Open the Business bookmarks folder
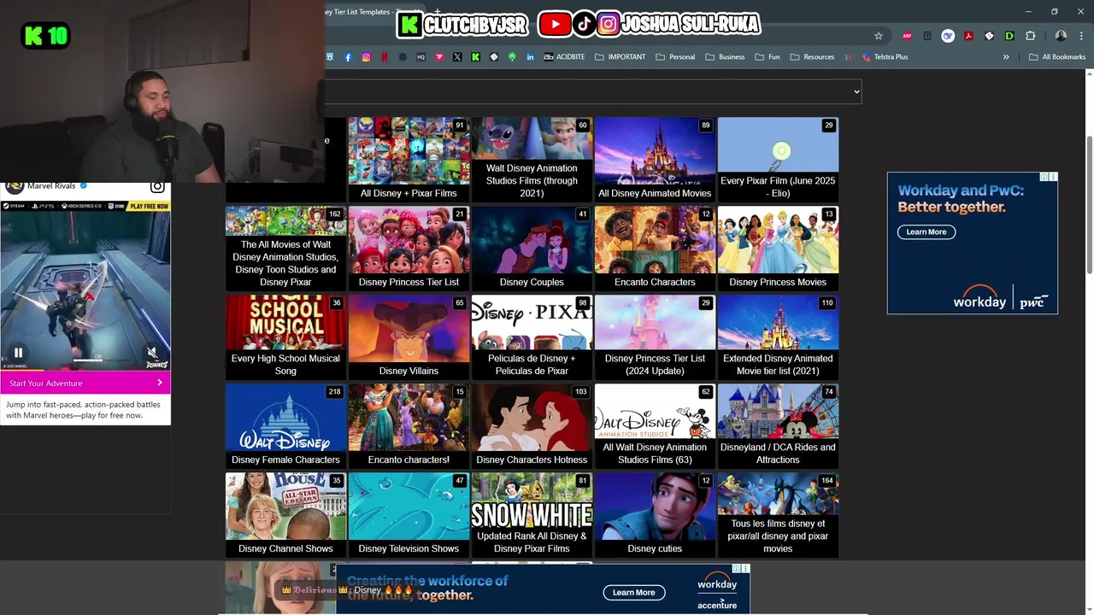Screen dimensions: 1094x615 [725, 57]
